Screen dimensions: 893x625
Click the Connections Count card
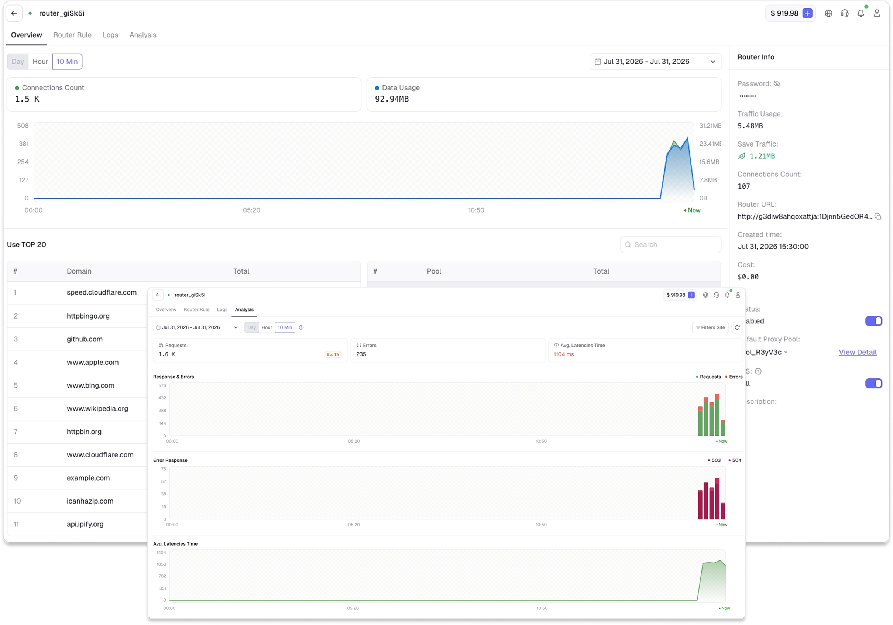coord(184,95)
